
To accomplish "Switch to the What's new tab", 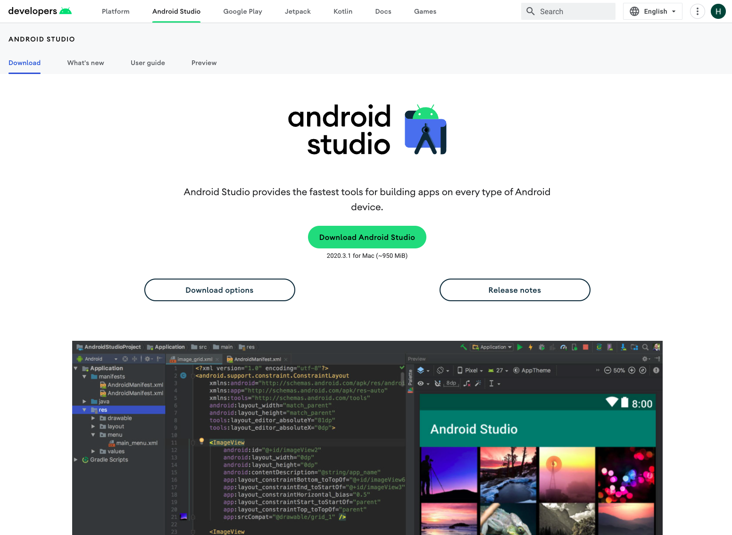I will (x=86, y=63).
